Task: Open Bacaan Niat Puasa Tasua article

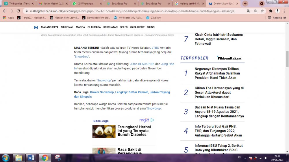Action: point(219,112)
